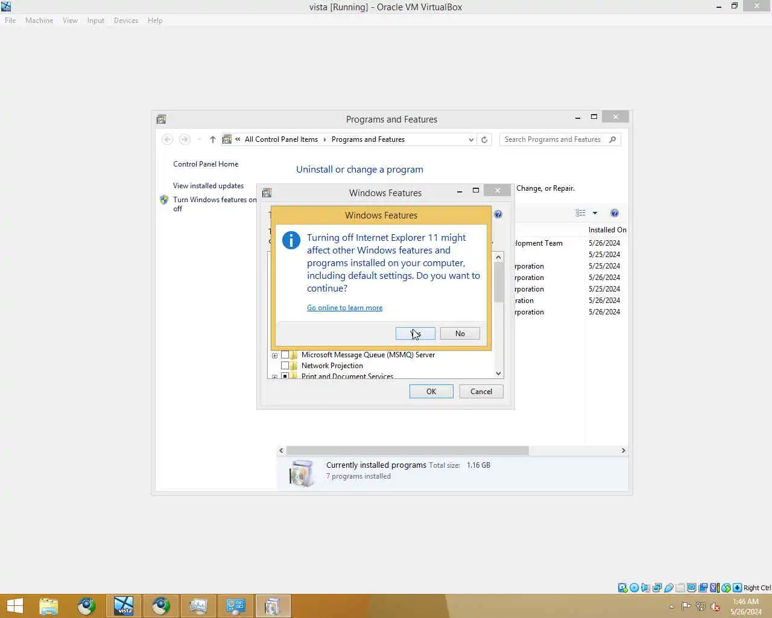Click the help icon in Programs and Features toolbar

pos(615,213)
